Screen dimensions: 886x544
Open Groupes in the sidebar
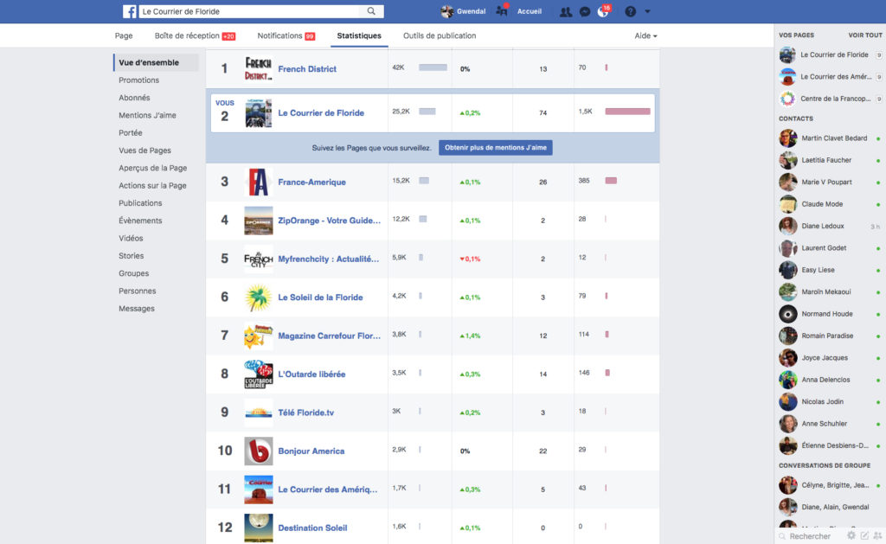coord(134,272)
